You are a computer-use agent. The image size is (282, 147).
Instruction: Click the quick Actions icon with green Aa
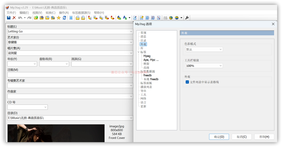coord(125,17)
